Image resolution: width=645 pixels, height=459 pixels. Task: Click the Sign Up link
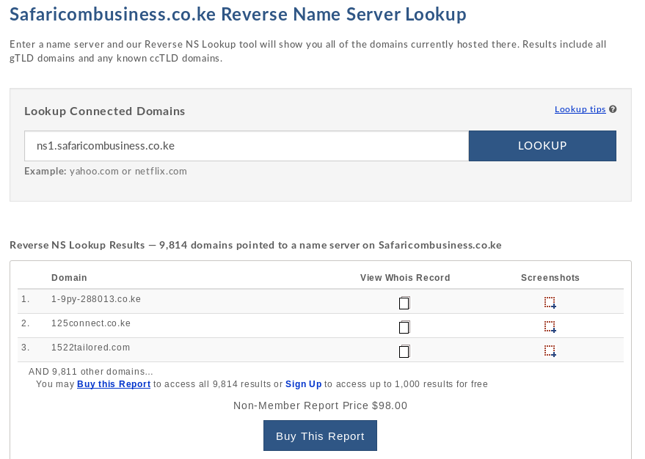click(304, 384)
